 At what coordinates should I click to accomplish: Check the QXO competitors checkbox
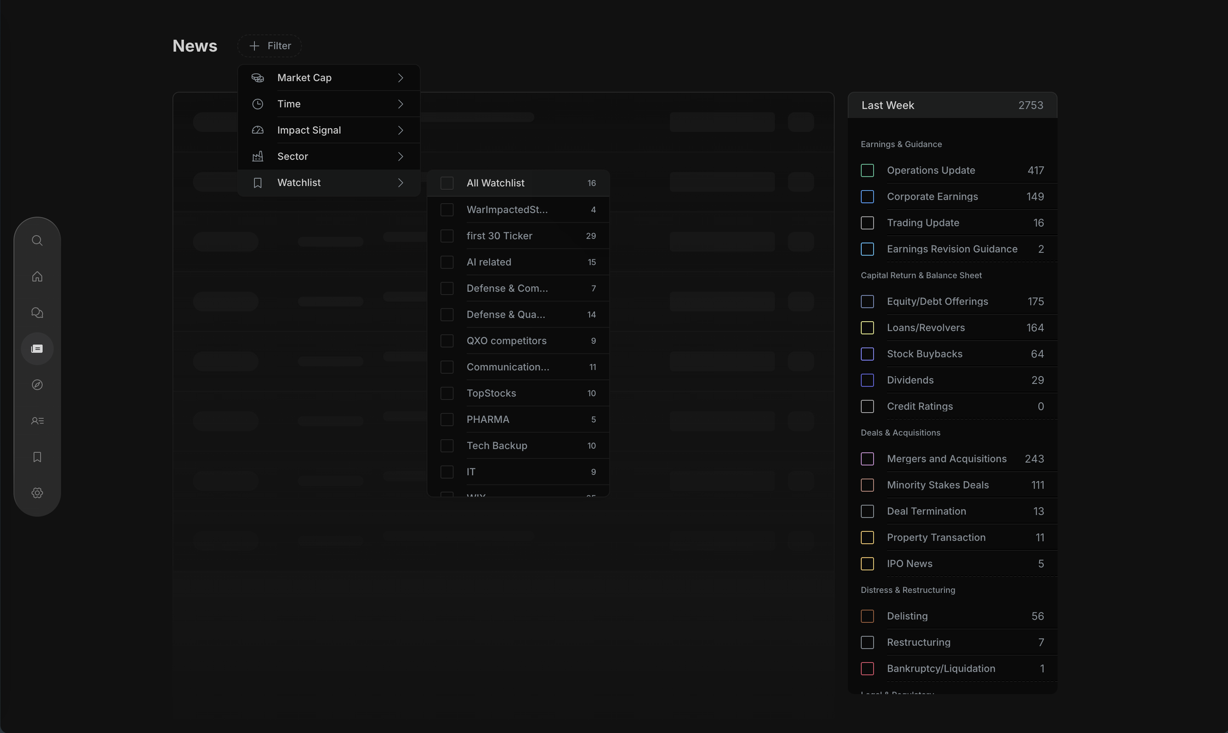(x=447, y=340)
